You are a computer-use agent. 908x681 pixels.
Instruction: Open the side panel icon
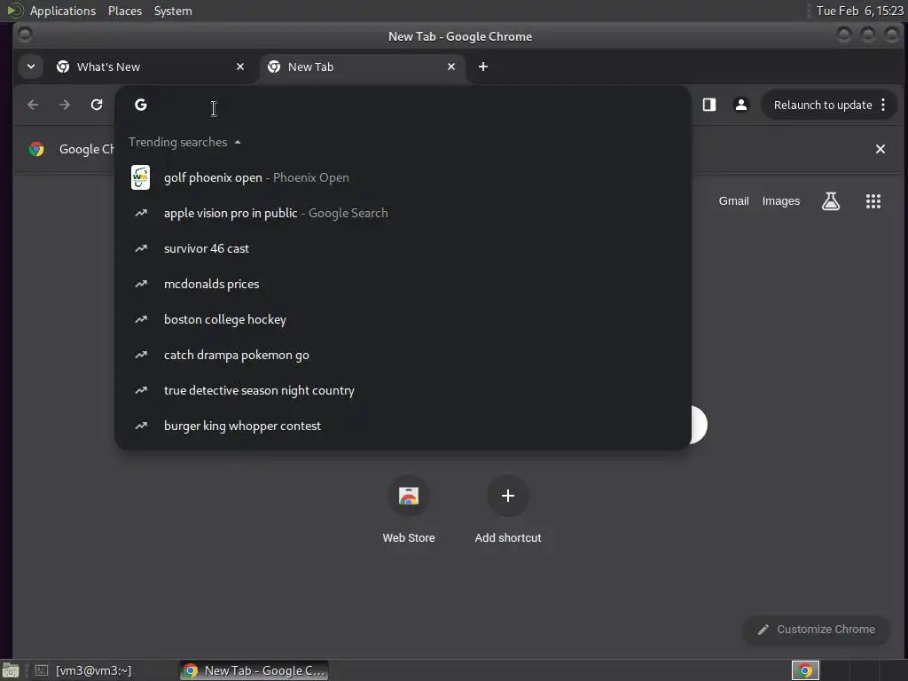709,105
